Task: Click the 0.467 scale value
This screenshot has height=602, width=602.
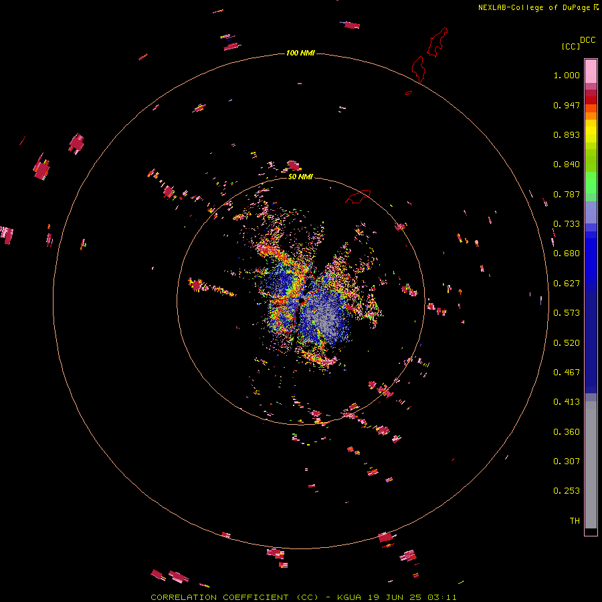Action: pyautogui.click(x=567, y=373)
